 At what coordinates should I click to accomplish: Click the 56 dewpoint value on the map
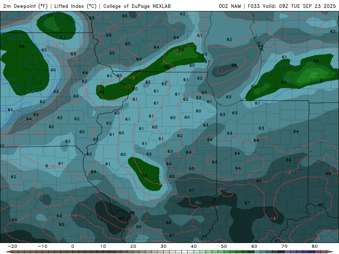tap(181, 50)
